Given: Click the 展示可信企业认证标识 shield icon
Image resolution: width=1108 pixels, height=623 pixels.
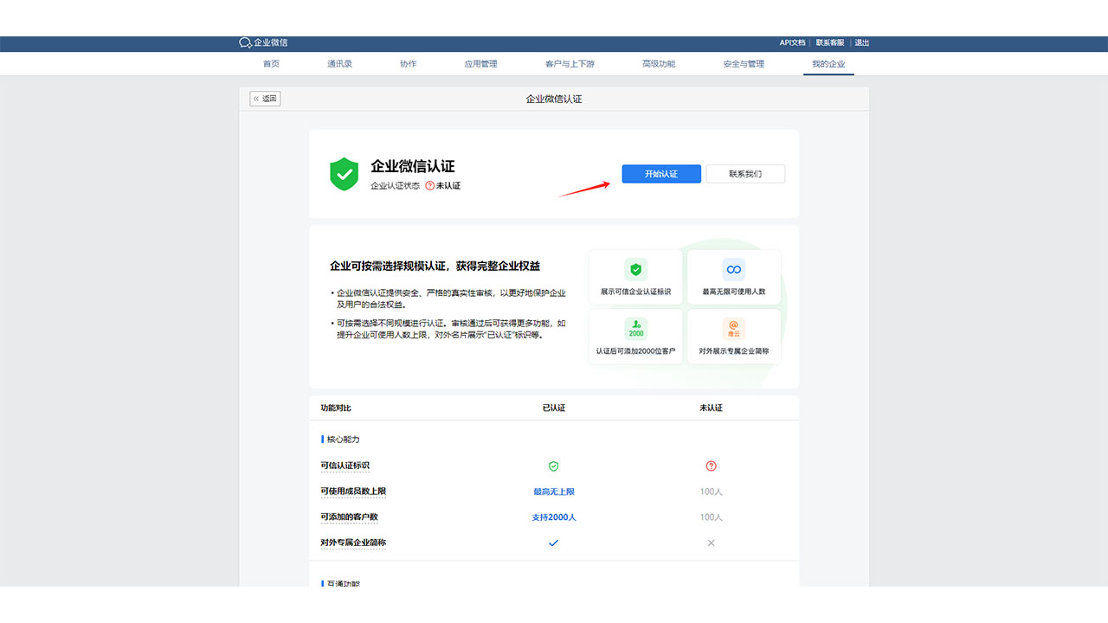Looking at the screenshot, I should pyautogui.click(x=635, y=269).
